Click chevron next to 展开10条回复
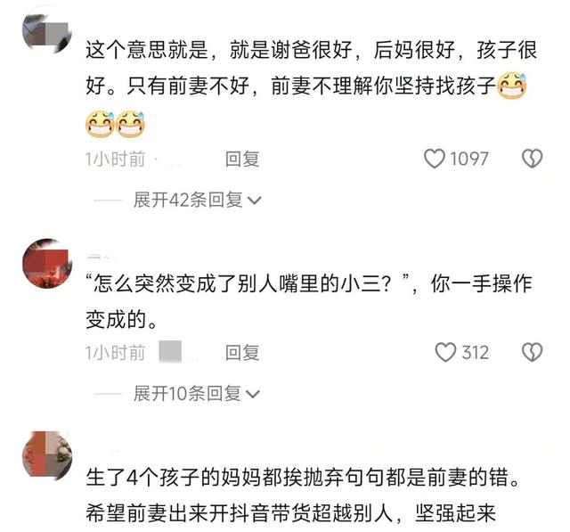This screenshot has height=532, width=570. [253, 394]
